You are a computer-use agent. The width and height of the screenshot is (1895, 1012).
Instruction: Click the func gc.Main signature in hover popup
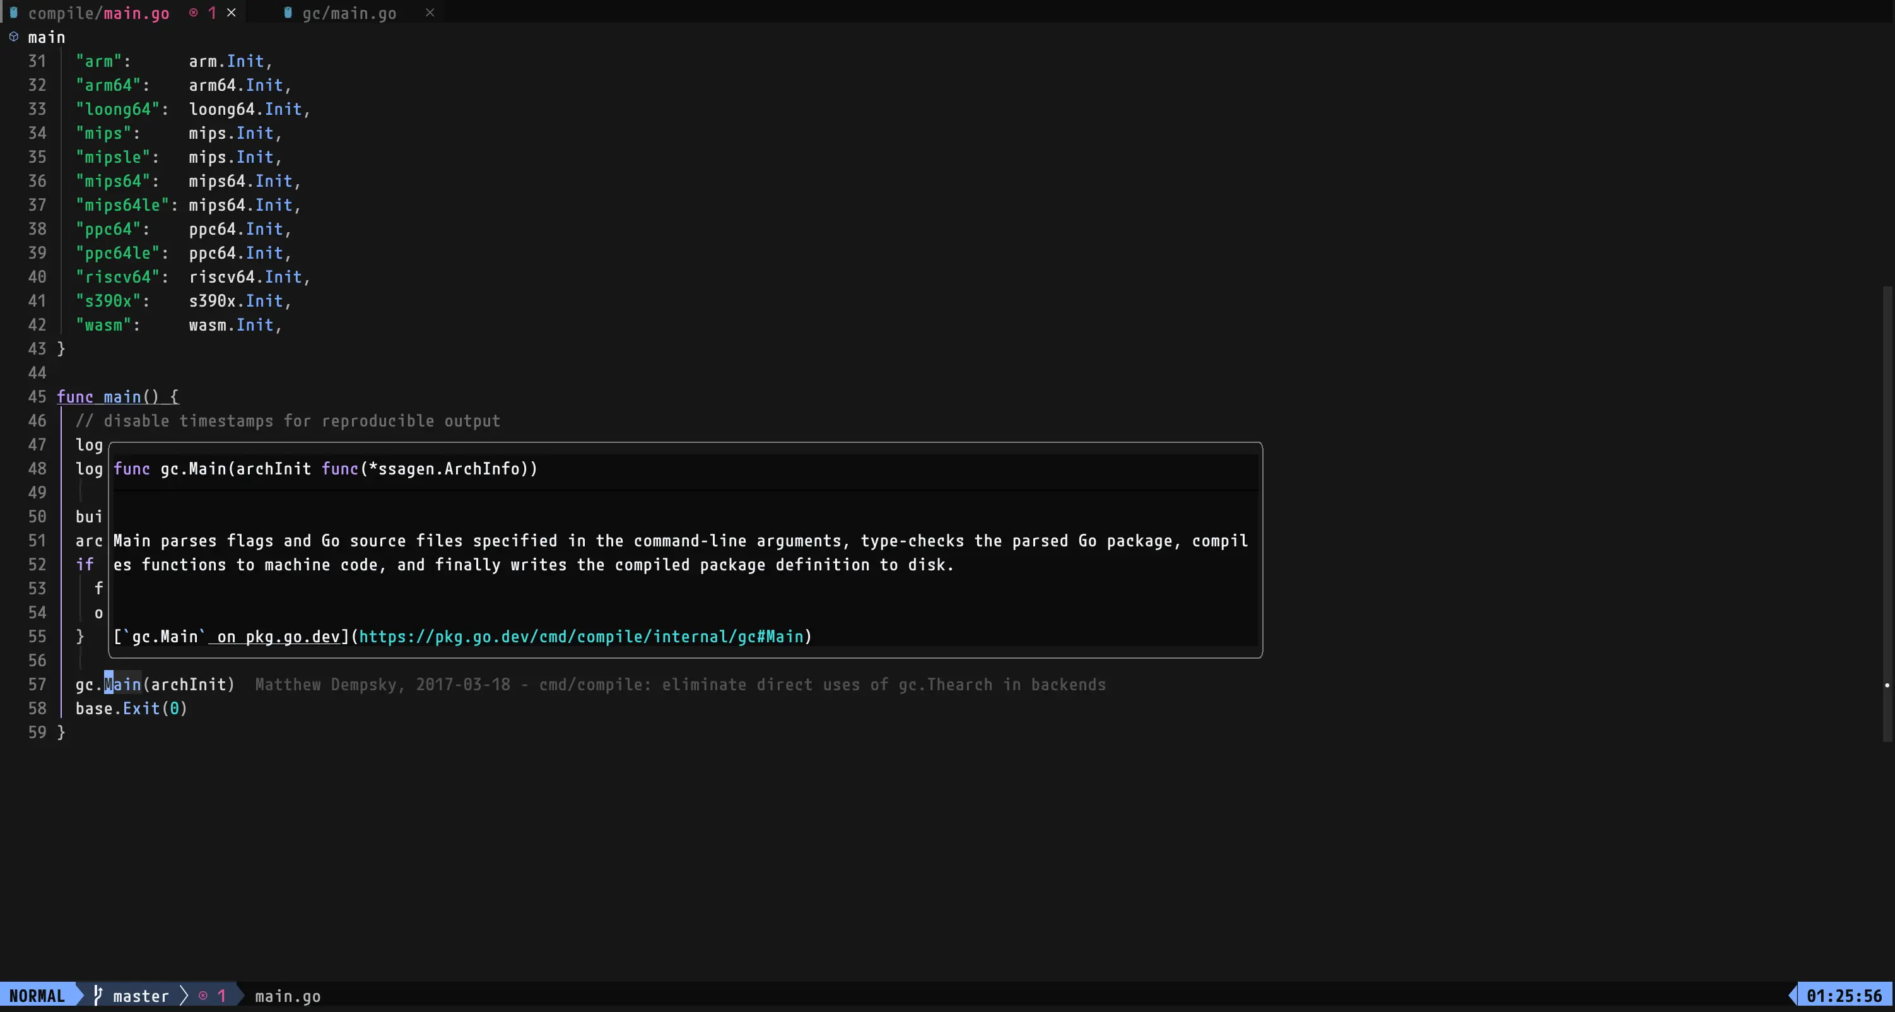coord(326,469)
